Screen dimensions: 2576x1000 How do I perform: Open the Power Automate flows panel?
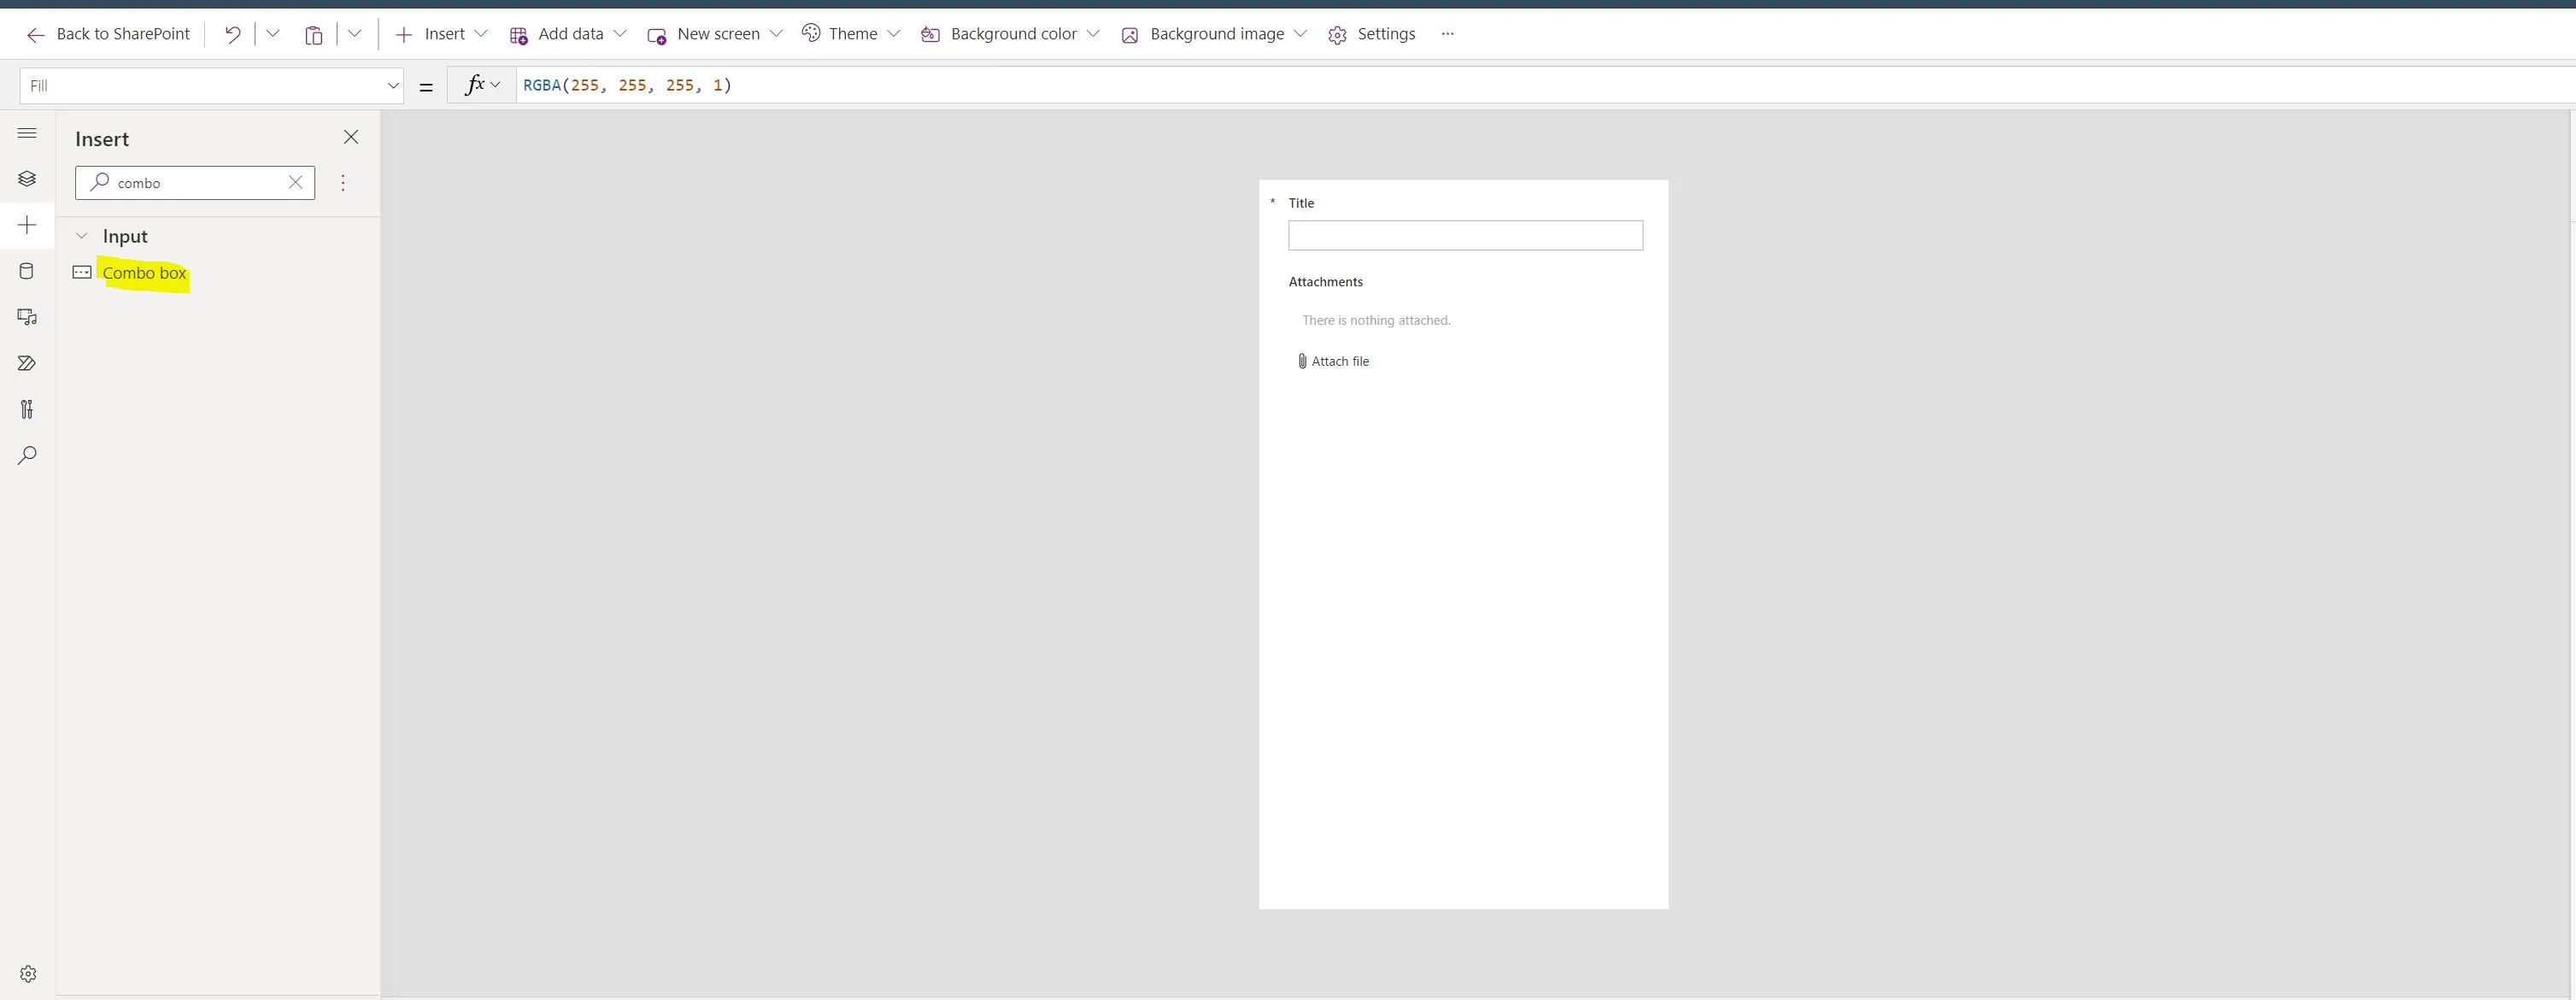pyautogui.click(x=26, y=362)
